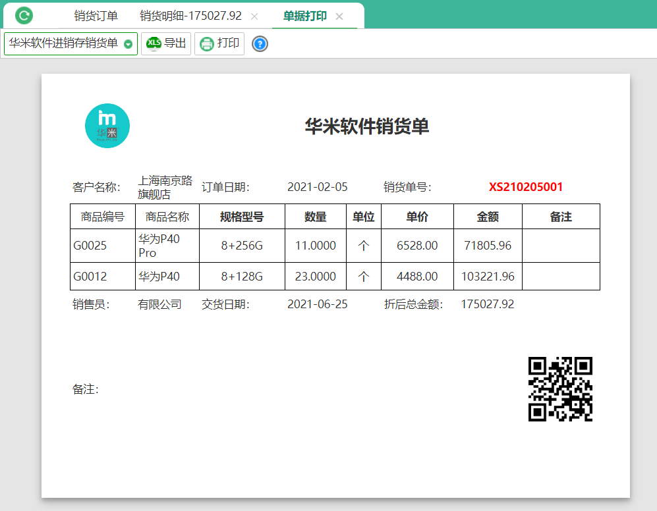657x511 pixels.
Task: Click the quantity cell 11.0000
Action: tap(316, 246)
